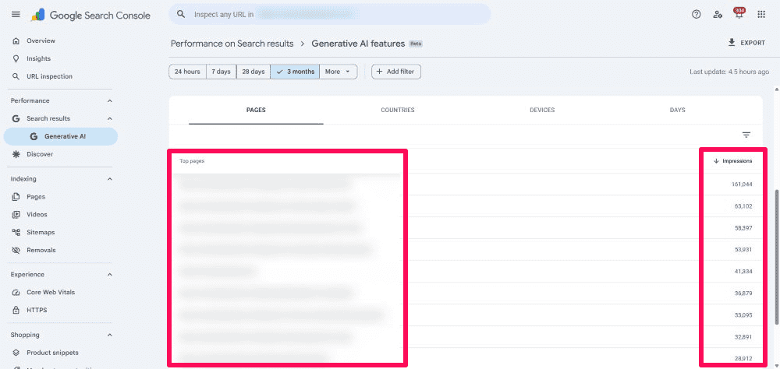Switch to the DEVICES tab
780x369 pixels.
[542, 111]
